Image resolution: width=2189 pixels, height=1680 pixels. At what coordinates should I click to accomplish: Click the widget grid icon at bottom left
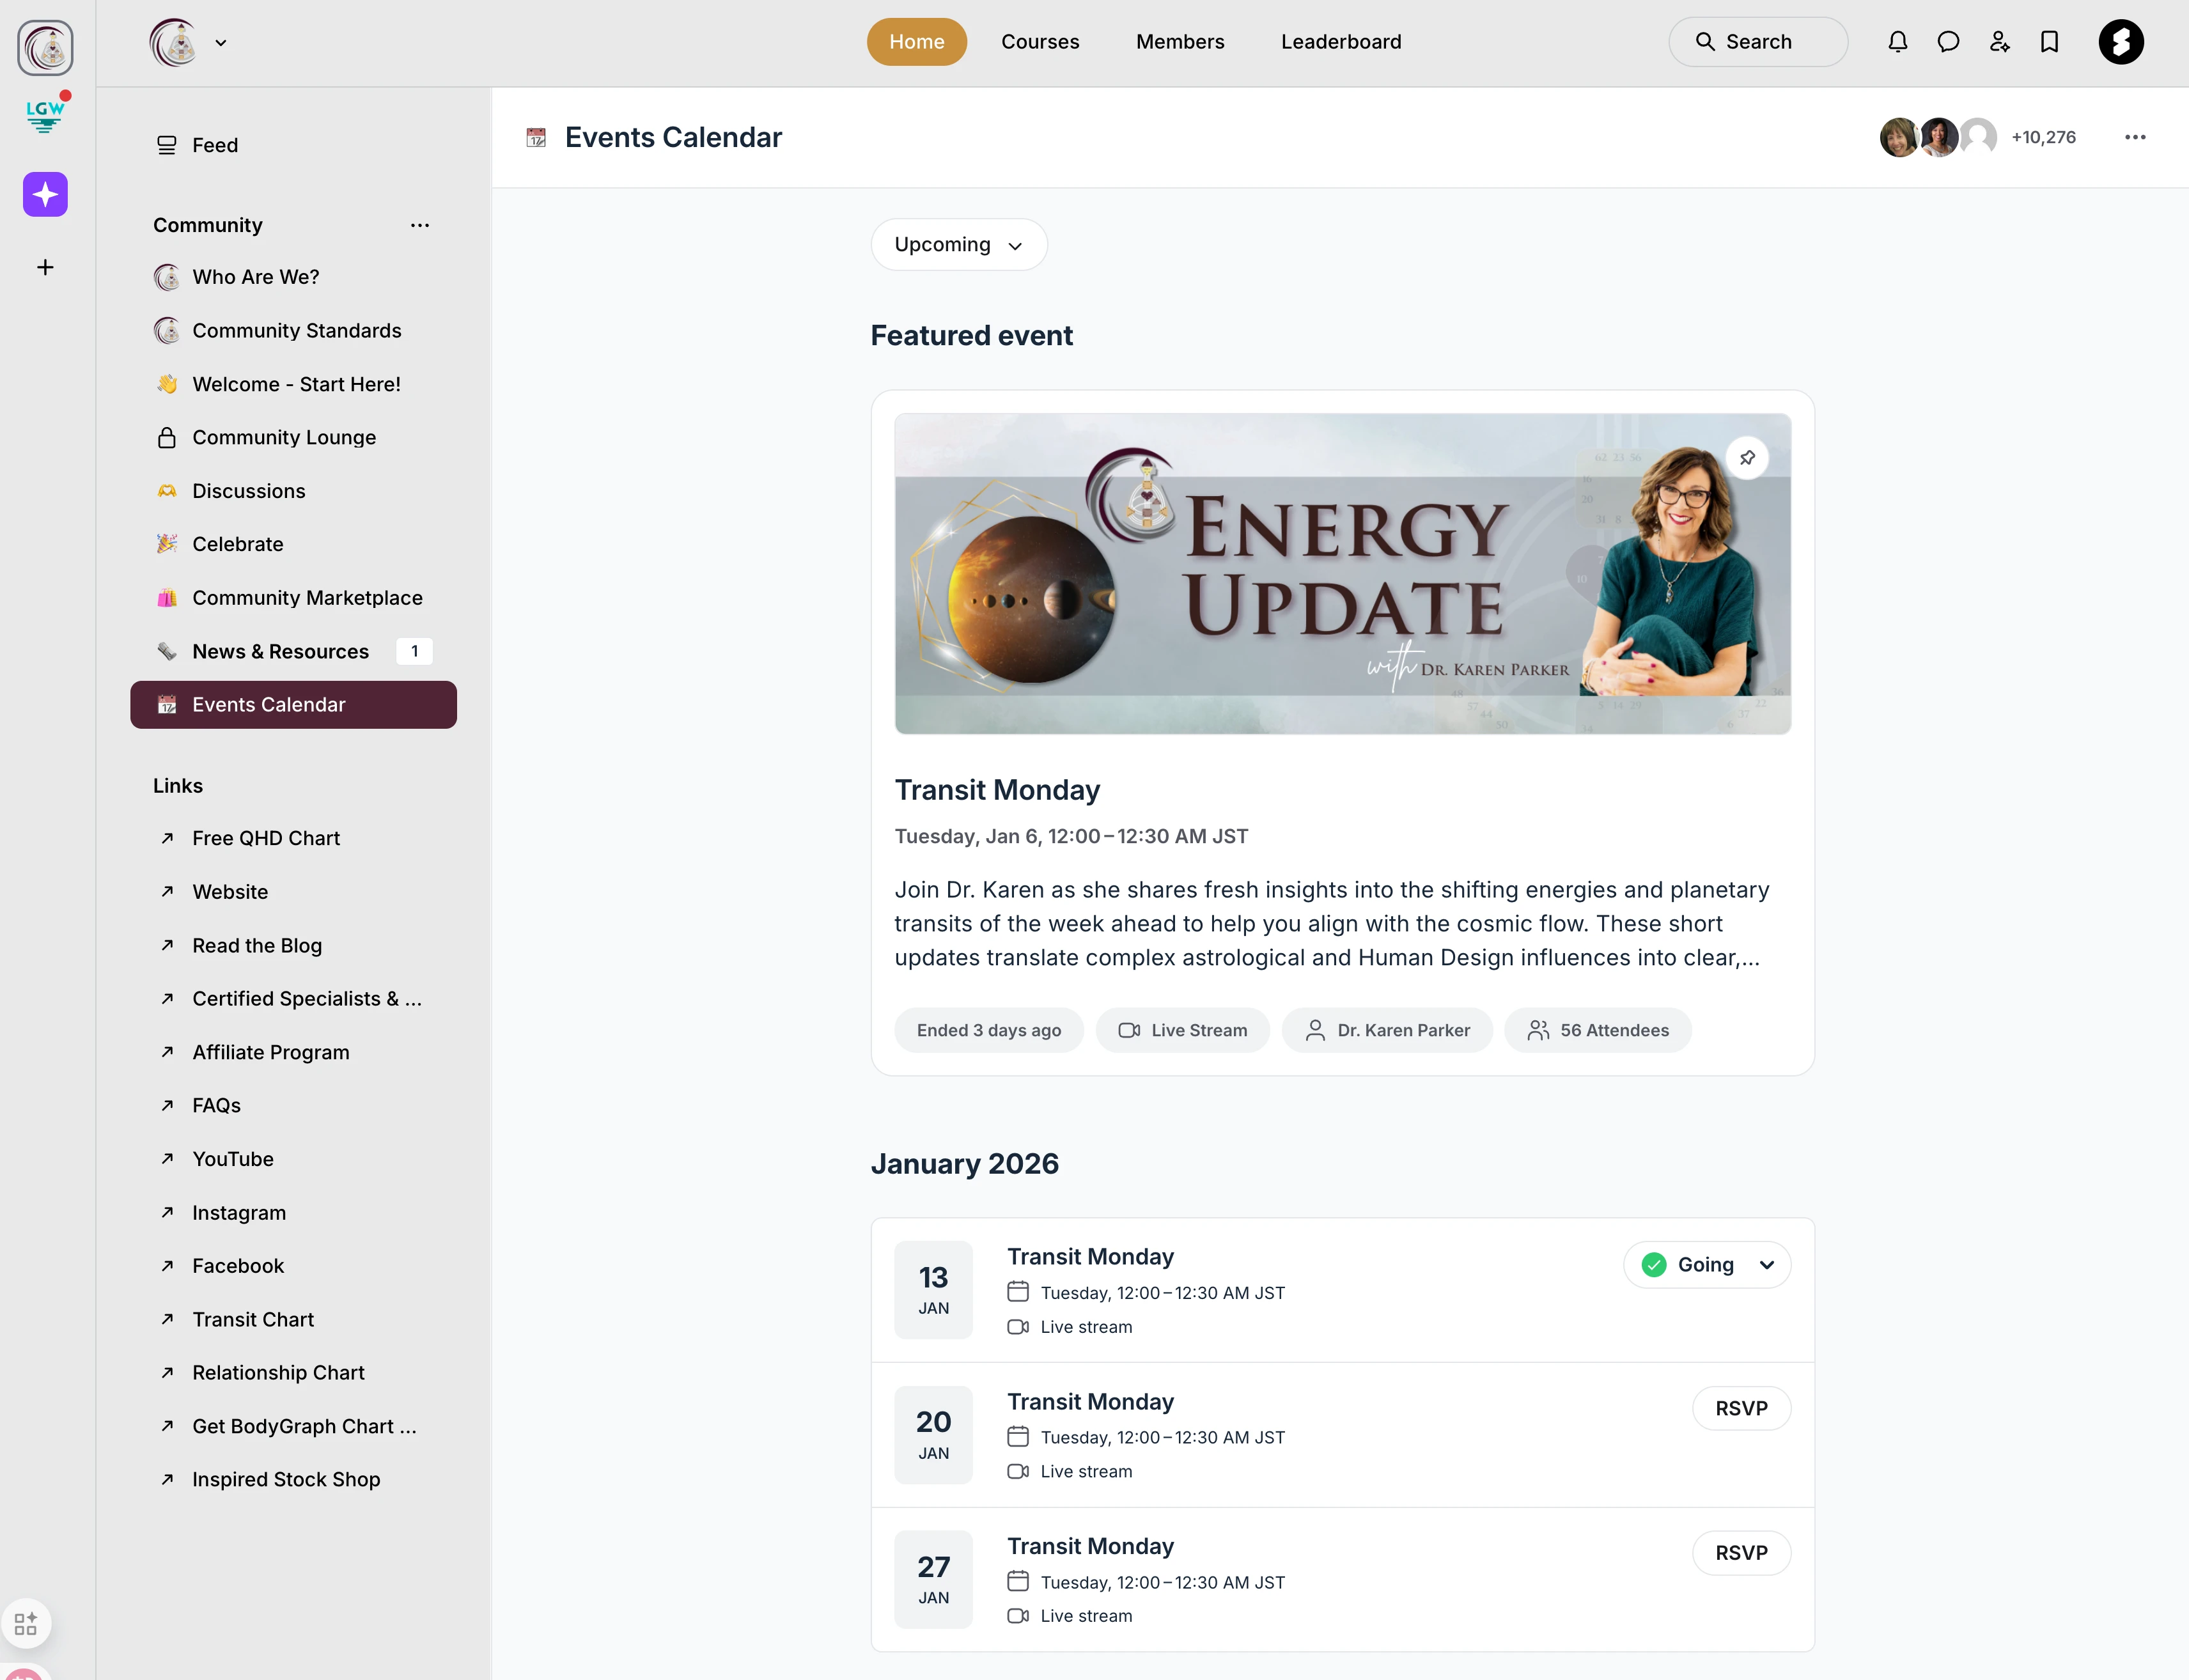pos(26,1623)
